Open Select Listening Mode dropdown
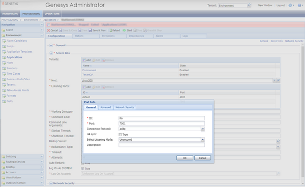Viewport: 305px width, 187px height. point(202,140)
